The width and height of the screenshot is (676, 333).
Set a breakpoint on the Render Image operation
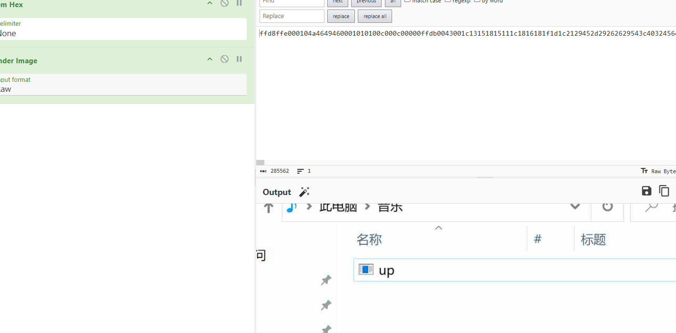239,59
